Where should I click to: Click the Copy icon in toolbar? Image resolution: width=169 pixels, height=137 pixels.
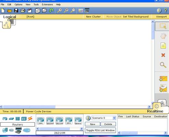coord(38,11)
